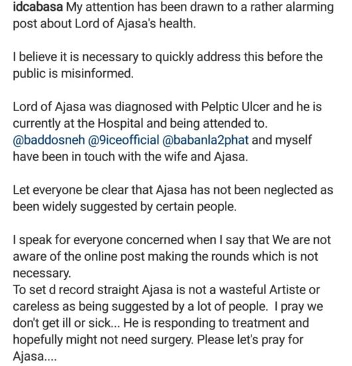Screen dimensions: 352x366
Task: Click the final word "Ajasa...." at the end
Action: 35,357
